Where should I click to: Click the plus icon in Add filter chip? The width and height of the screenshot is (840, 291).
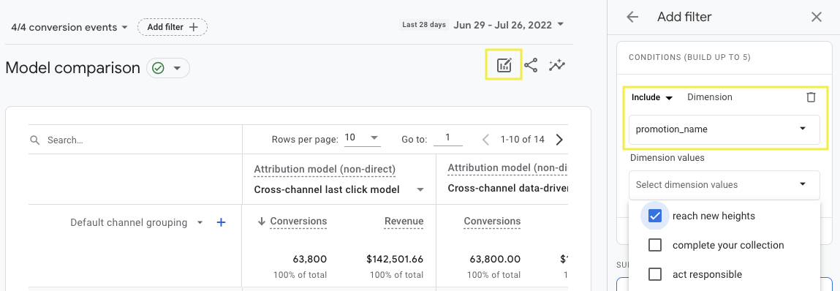tap(194, 27)
